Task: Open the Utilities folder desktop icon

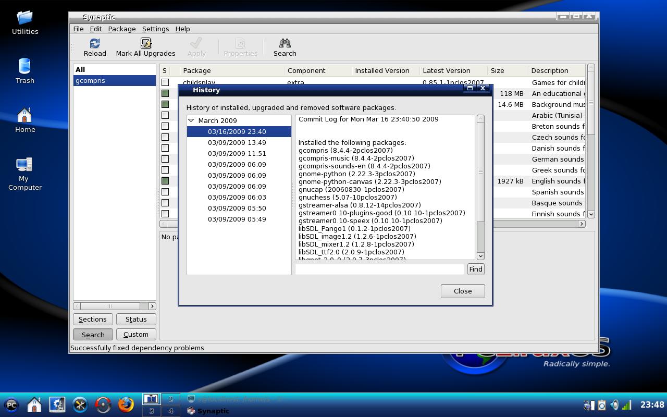Action: point(24,18)
